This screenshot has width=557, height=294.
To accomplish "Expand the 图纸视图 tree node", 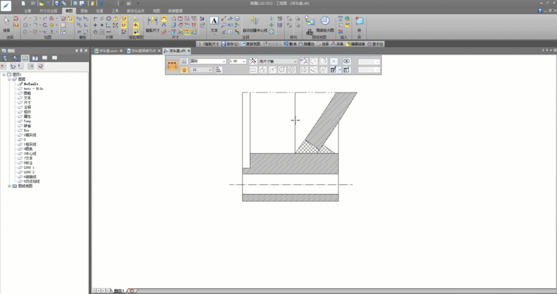I will [x=9, y=186].
